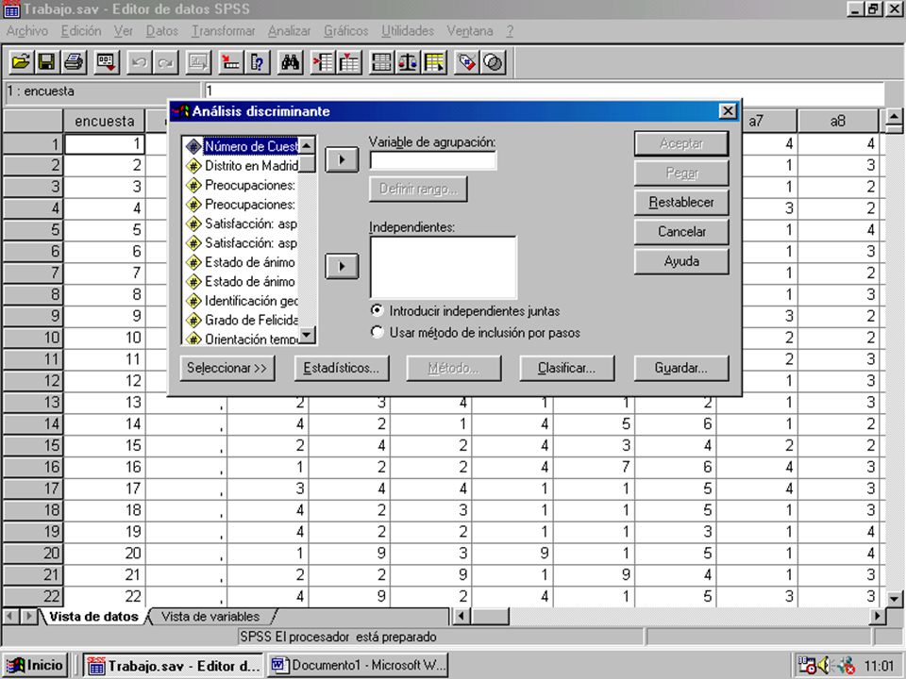The image size is (906, 679).
Task: Click the Go to chart toolbar icon
Action: click(198, 62)
